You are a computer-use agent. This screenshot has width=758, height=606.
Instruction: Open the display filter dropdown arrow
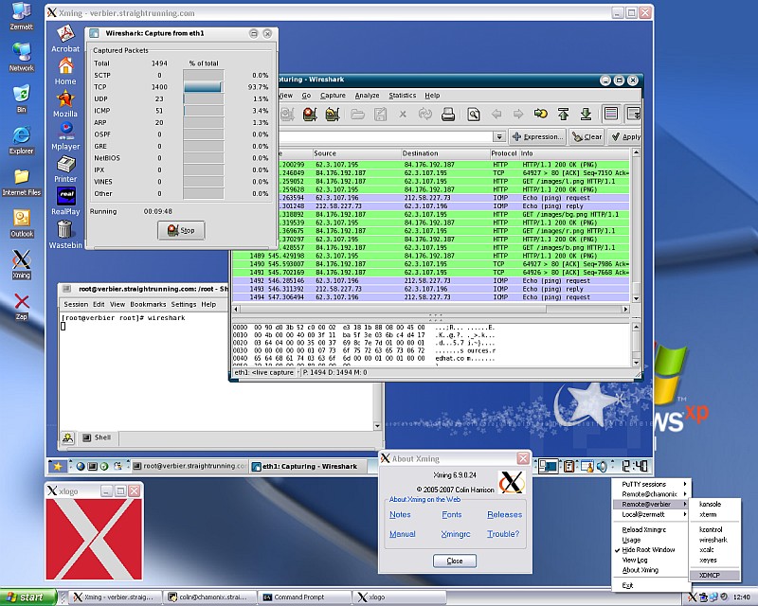tap(499, 136)
